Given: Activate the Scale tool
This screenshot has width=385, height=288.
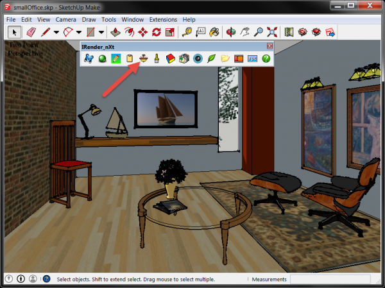Looking at the screenshot, I should pos(170,32).
